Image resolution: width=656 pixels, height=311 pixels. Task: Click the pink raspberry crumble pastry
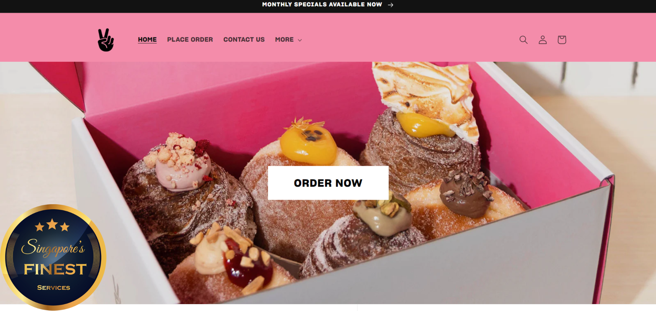coord(183,194)
